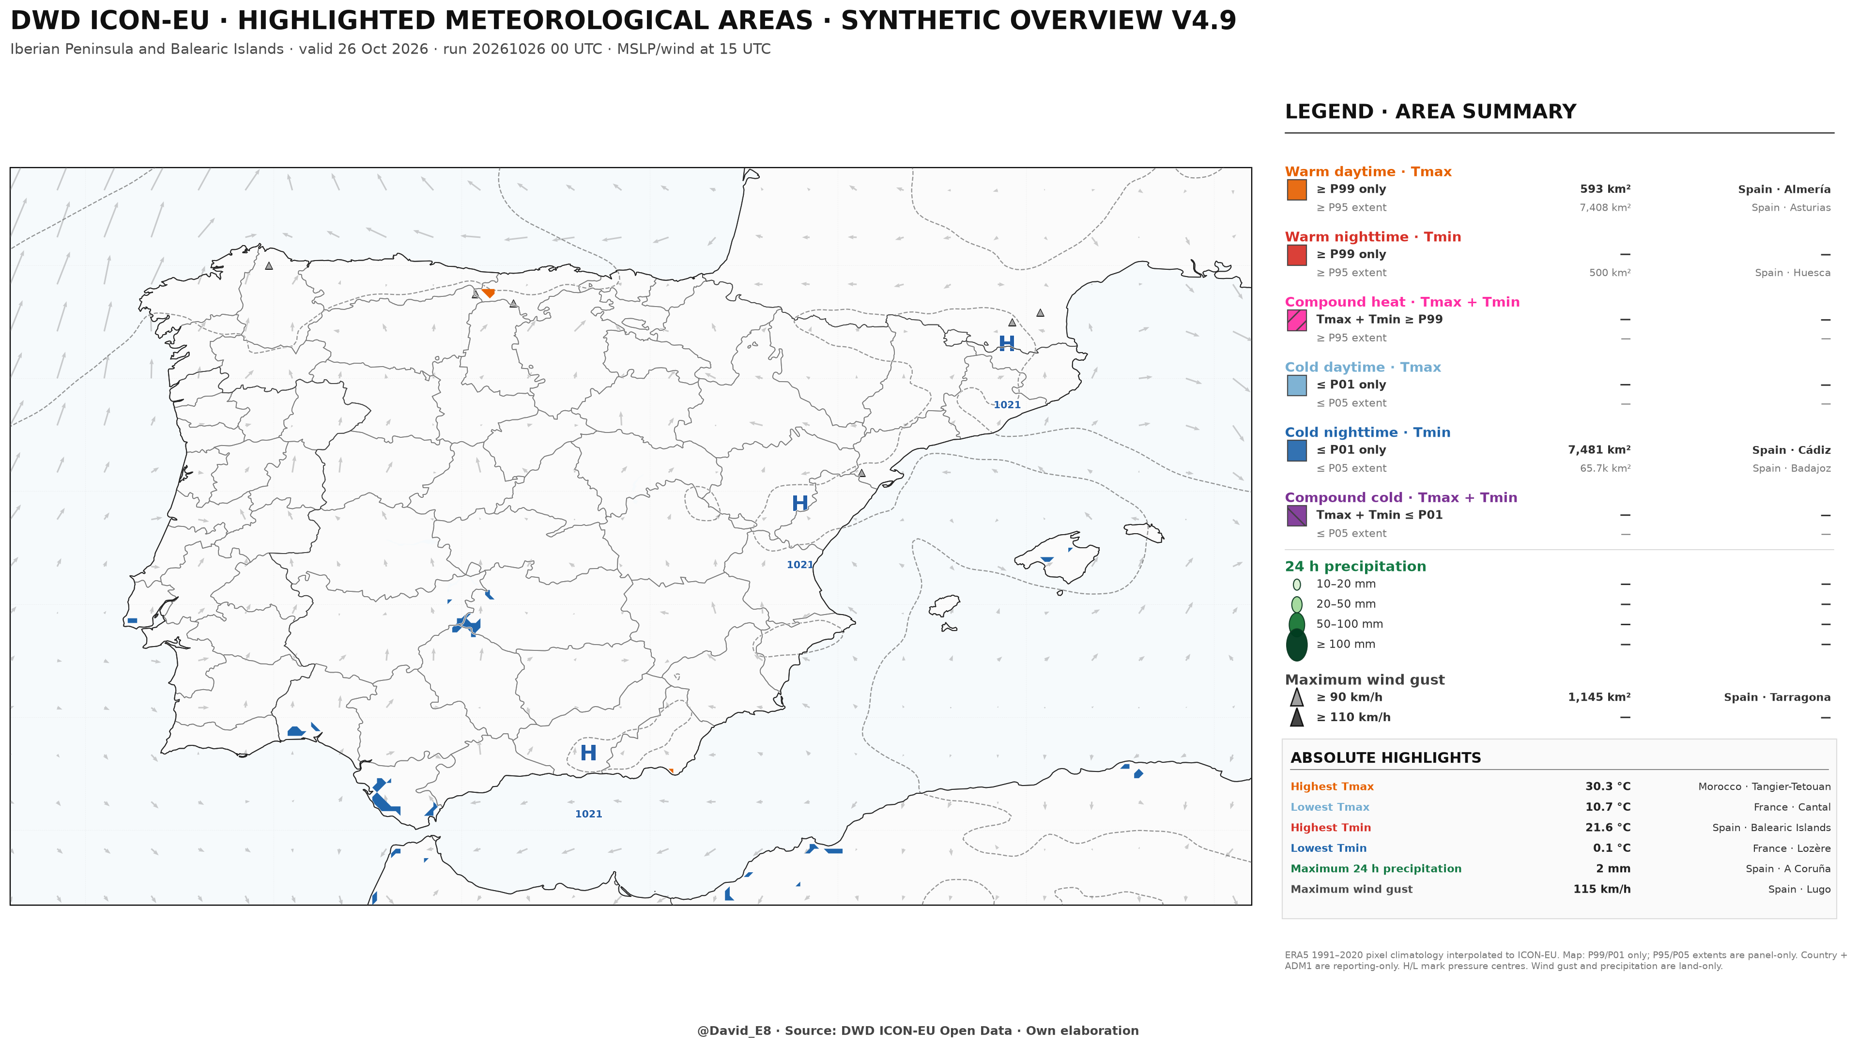Viewport: 1858px width, 1048px height.
Task: Click the H pressure centre near Teruel
Action: tap(799, 504)
